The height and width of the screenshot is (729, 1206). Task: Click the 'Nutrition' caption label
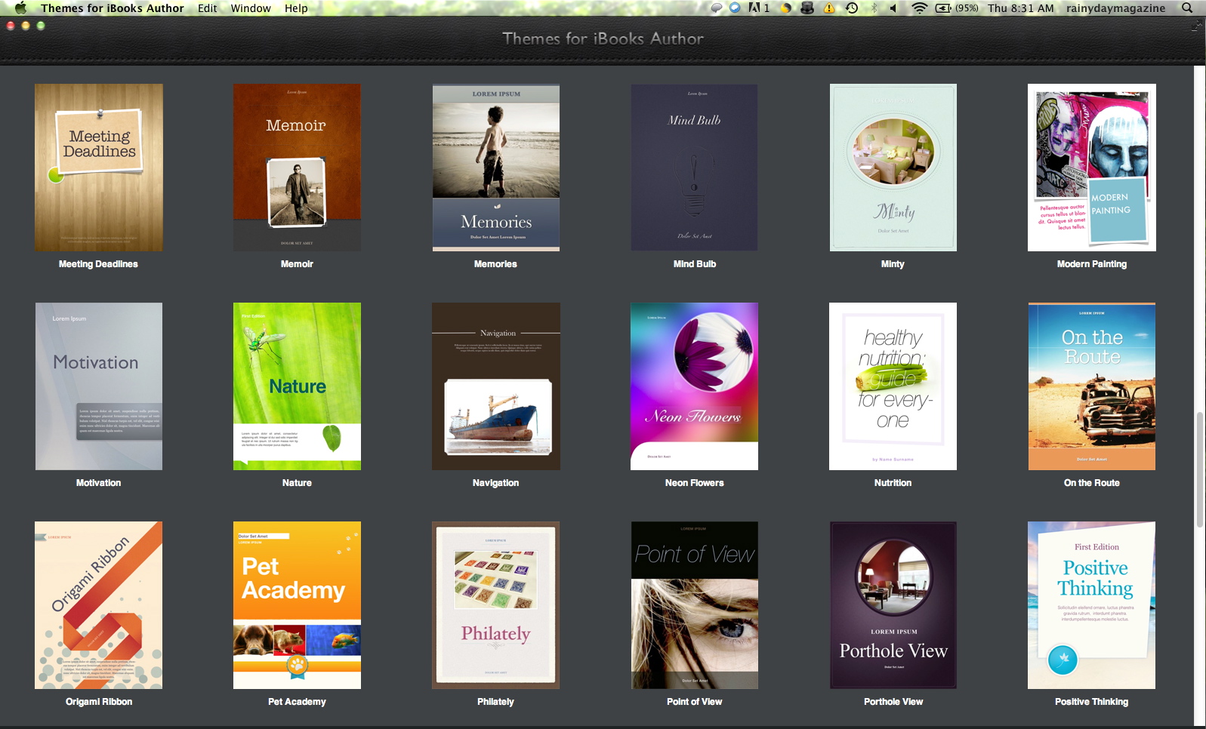893,483
